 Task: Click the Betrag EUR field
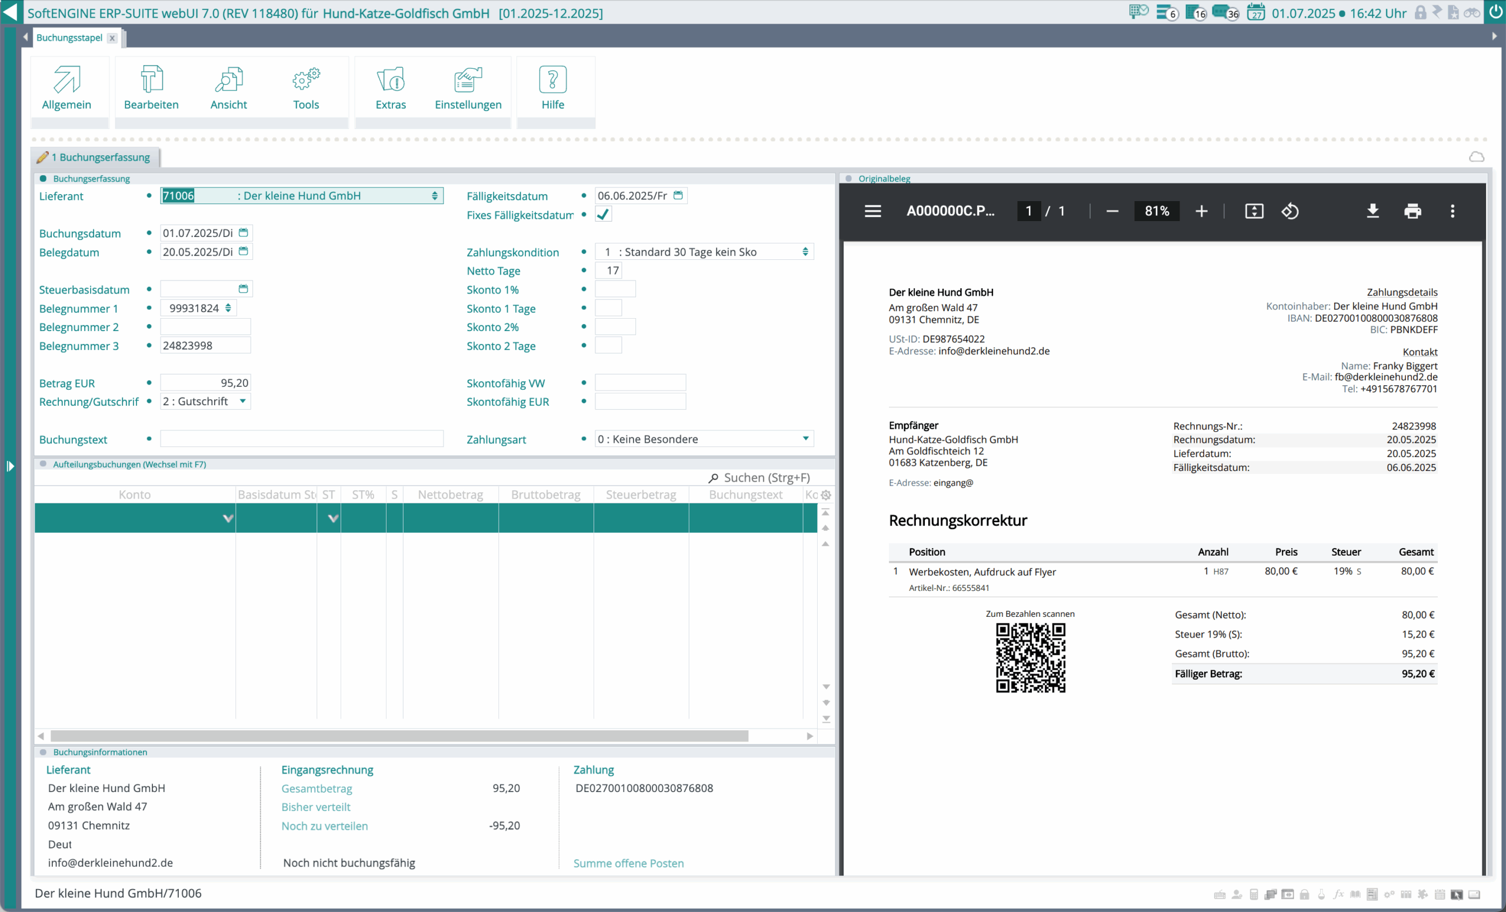coord(205,382)
